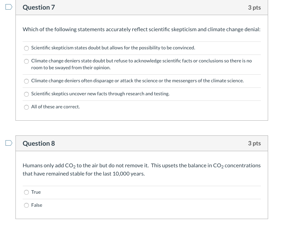Flag Question 8 for review
This screenshot has width=299, height=229.
tap(8, 143)
